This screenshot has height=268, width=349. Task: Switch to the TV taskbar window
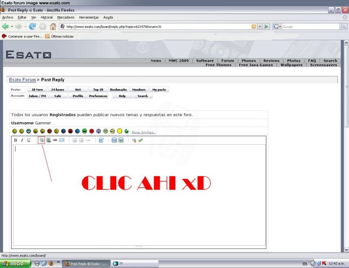[134, 264]
